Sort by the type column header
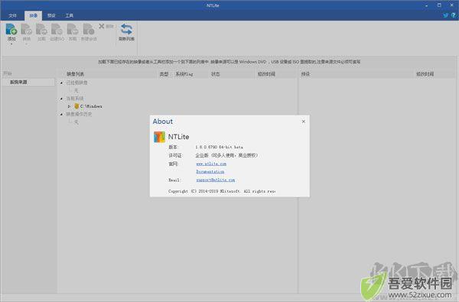 pos(164,74)
